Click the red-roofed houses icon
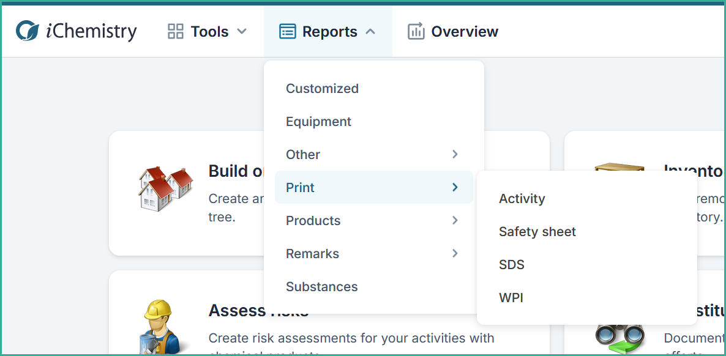Image resolution: width=726 pixels, height=356 pixels. [166, 188]
